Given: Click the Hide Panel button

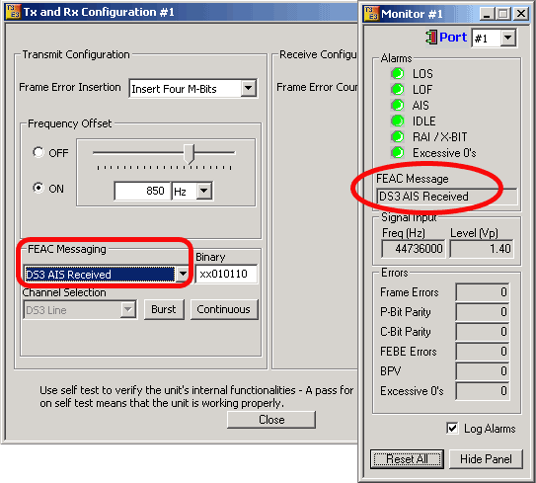Looking at the screenshot, I should tap(486, 459).
